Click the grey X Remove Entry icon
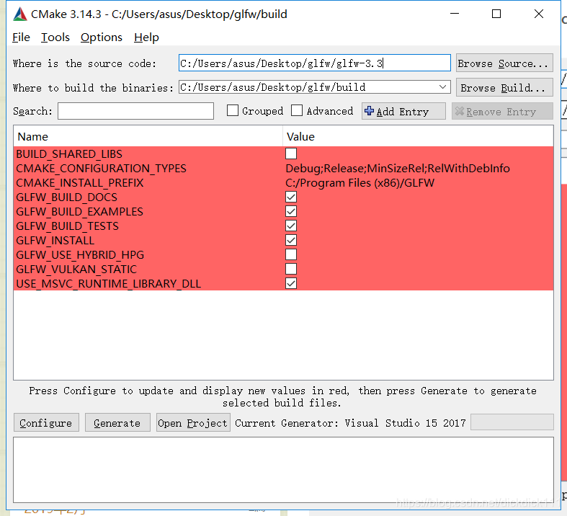Screen dimensions: 567x516 459,111
